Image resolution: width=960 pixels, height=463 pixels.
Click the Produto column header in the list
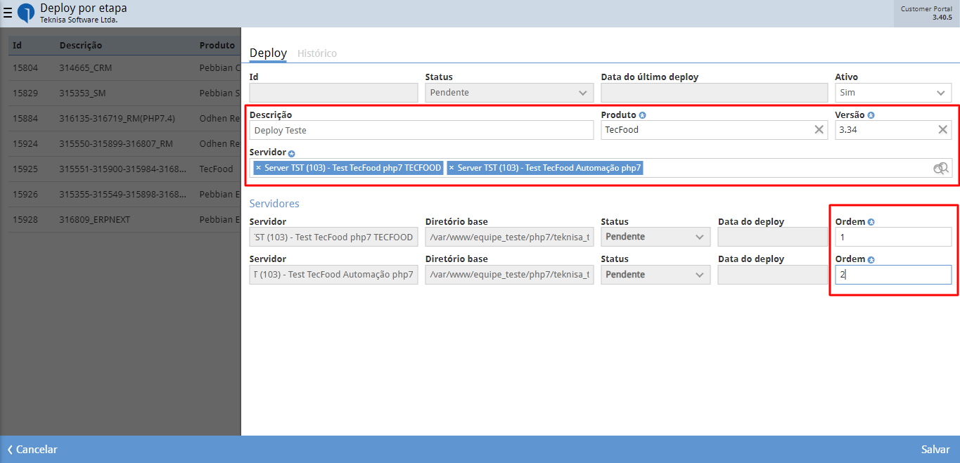click(x=217, y=46)
